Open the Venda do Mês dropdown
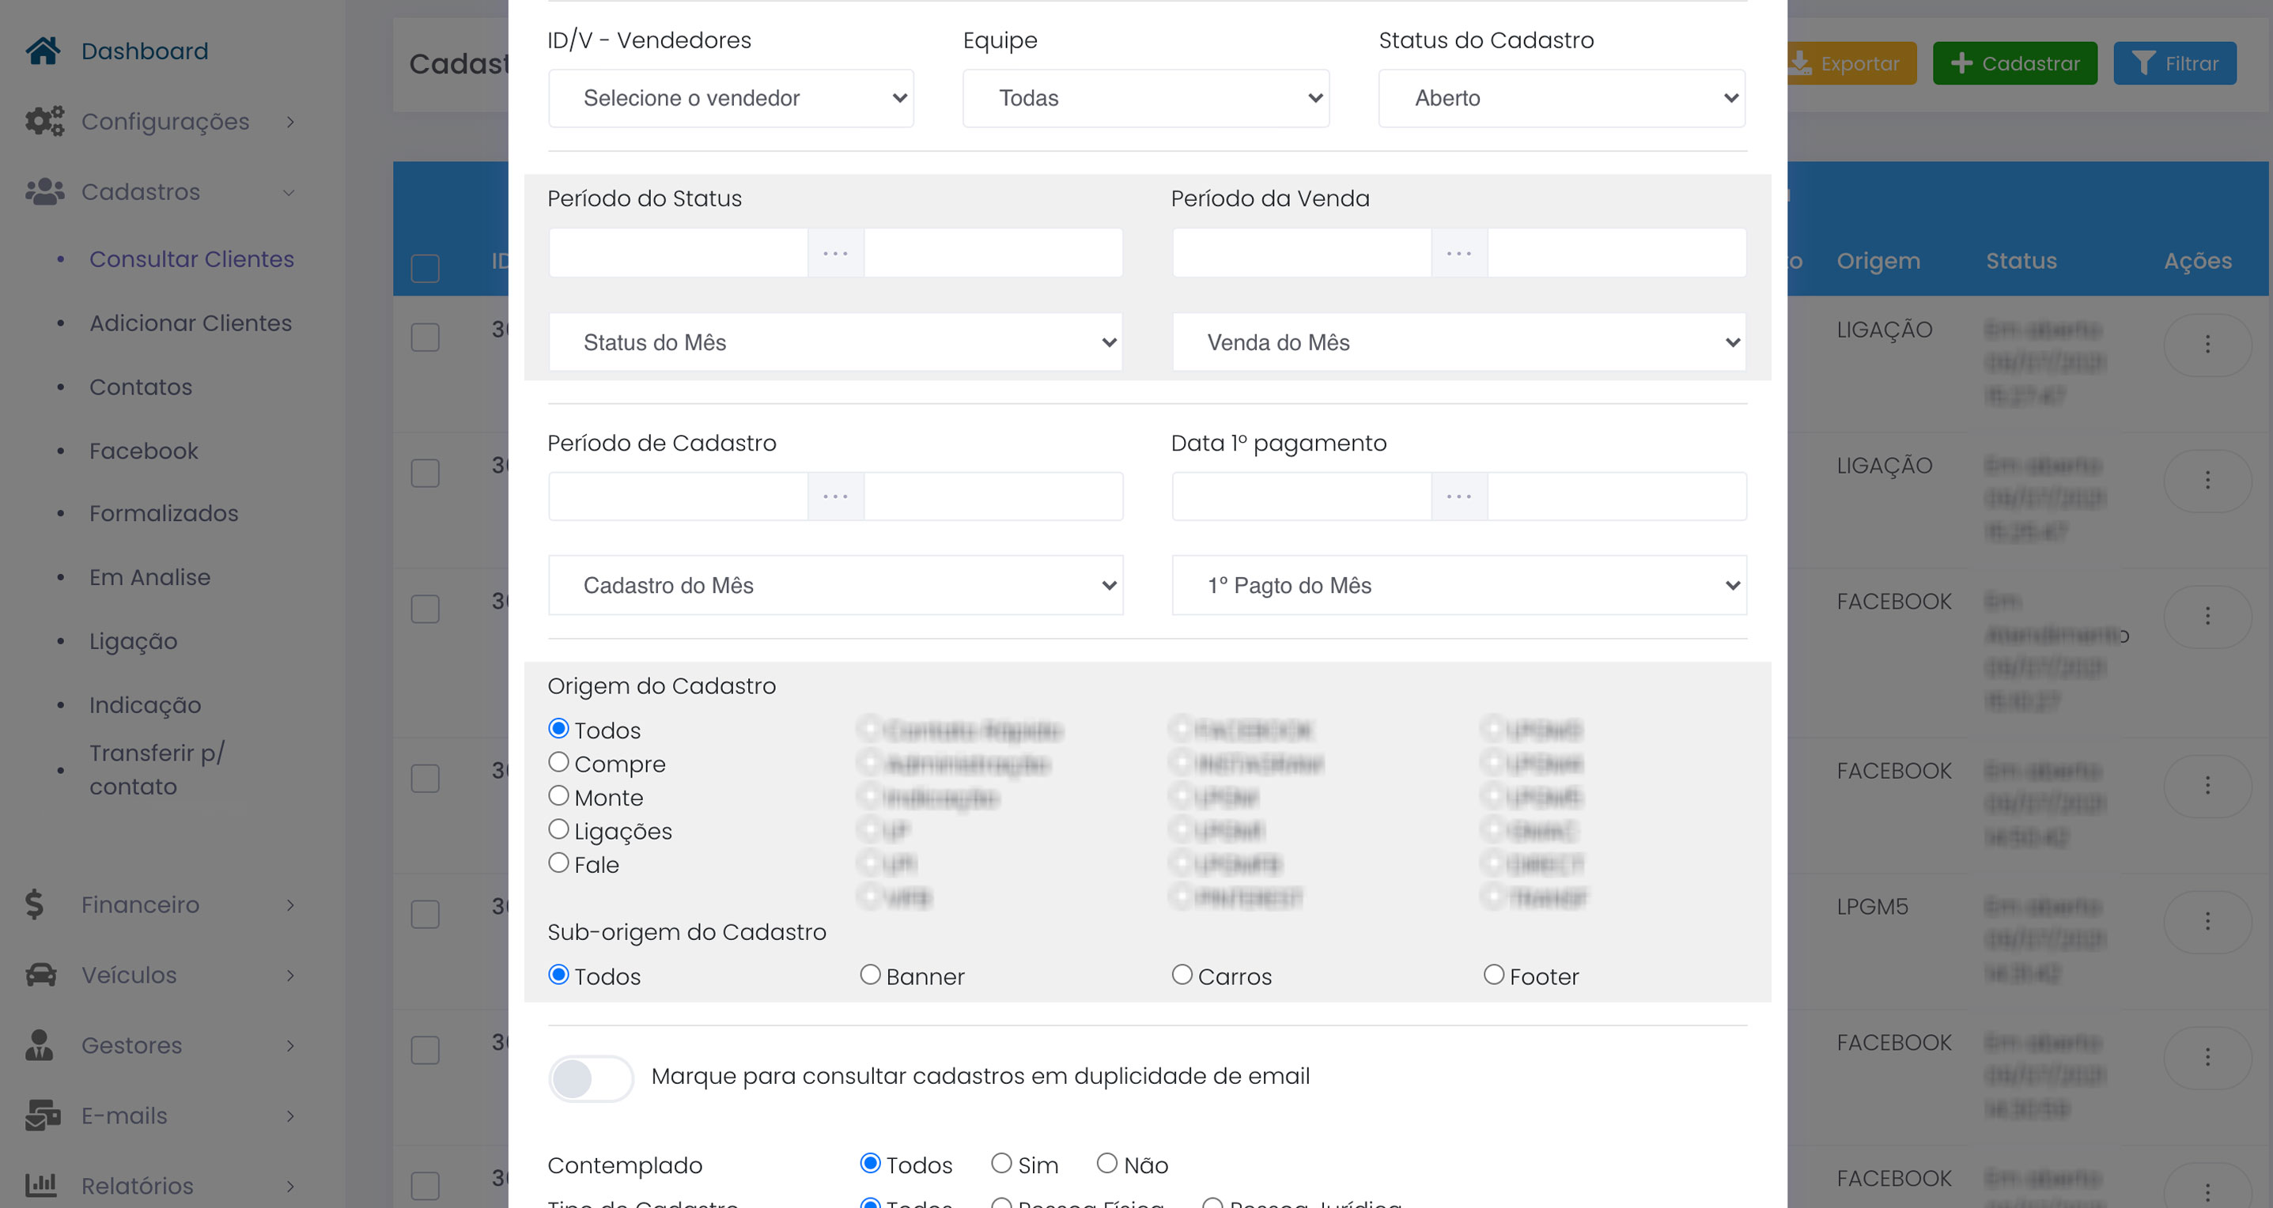Image resolution: width=2273 pixels, height=1208 pixels. (1458, 342)
